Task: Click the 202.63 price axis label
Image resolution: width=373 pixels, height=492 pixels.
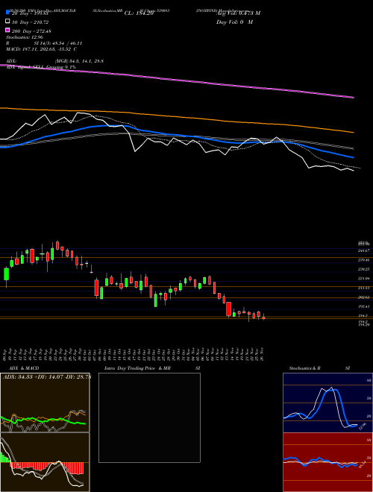Action: [364, 297]
